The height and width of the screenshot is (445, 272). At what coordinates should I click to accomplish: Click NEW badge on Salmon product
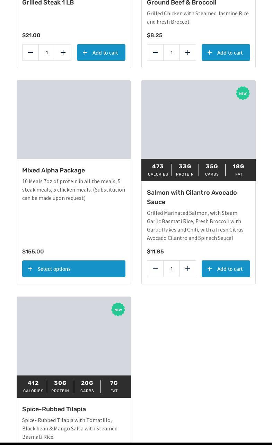[243, 93]
